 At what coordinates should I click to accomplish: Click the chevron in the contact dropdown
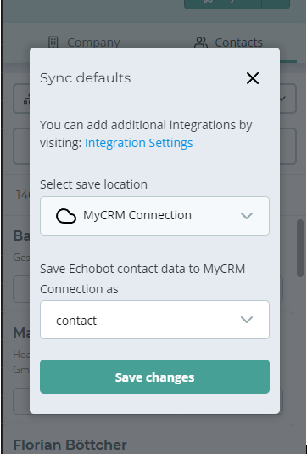click(247, 320)
